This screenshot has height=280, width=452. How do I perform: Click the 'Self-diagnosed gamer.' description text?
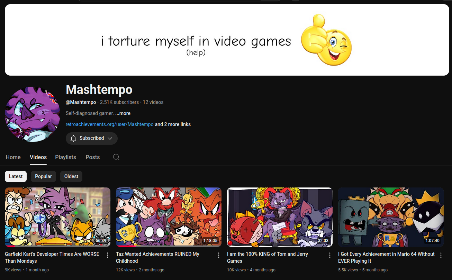pos(90,113)
